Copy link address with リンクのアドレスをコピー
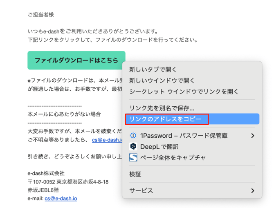 166,119
